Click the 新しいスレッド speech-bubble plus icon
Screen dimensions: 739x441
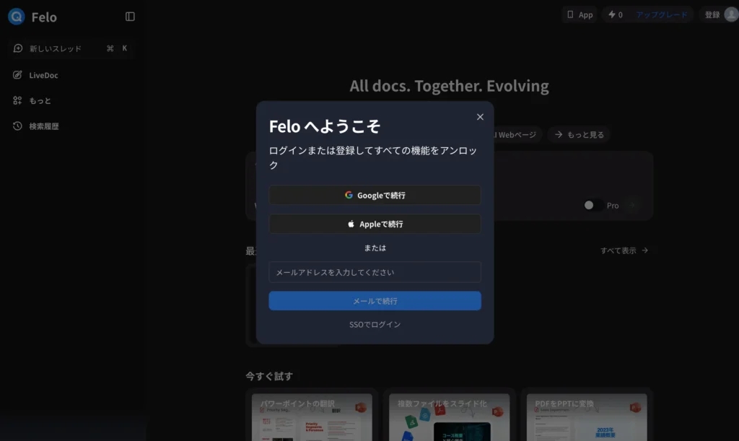(17, 48)
